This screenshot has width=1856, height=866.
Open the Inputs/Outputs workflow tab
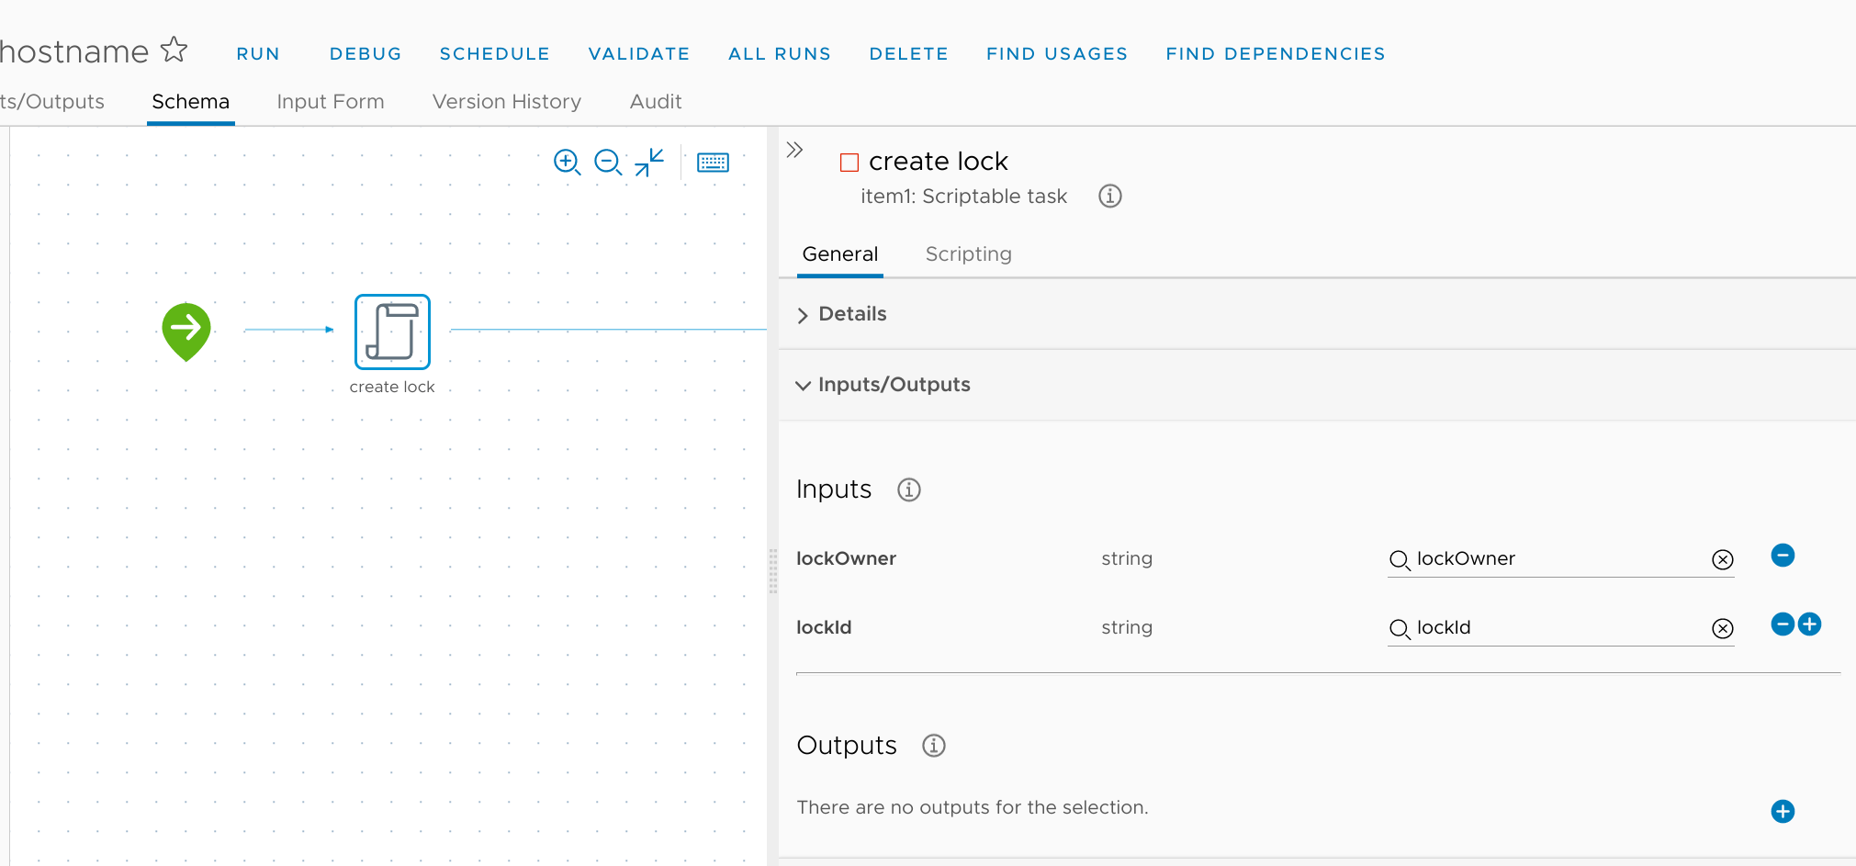51,102
